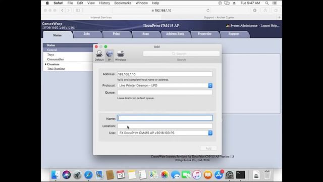Screen dimensions: 323x182
Task: Open the Apple menu
Action: tap(47, 3)
